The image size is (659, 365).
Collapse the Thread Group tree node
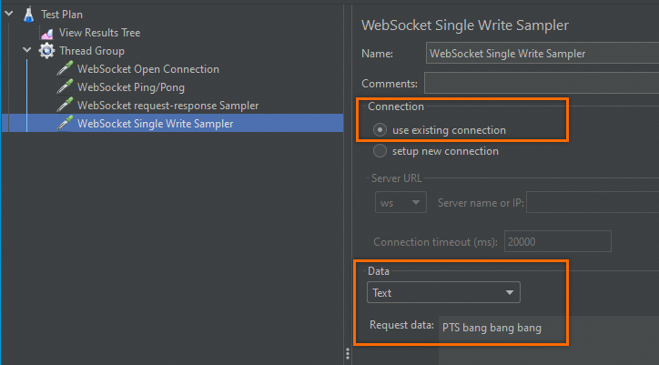coord(26,51)
